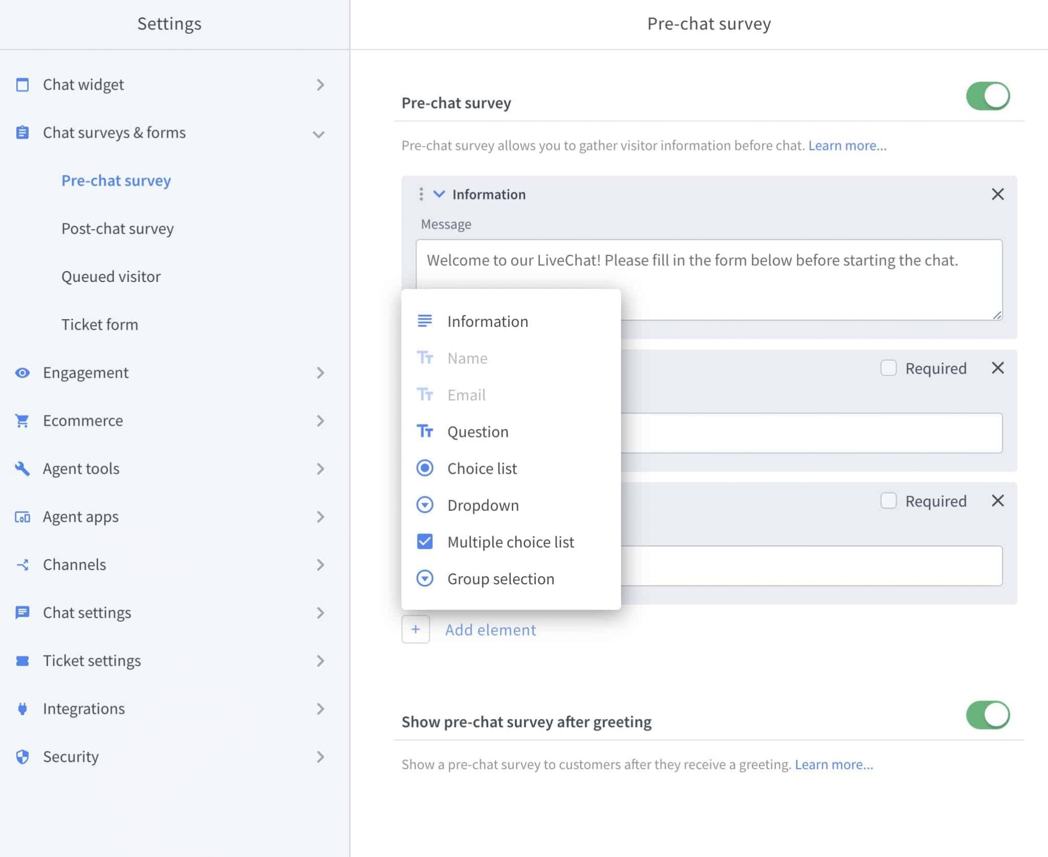Expand the Information section chevron
This screenshot has height=857, width=1048.
(439, 193)
